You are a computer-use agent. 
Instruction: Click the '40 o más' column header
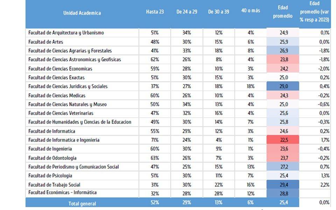251,10
